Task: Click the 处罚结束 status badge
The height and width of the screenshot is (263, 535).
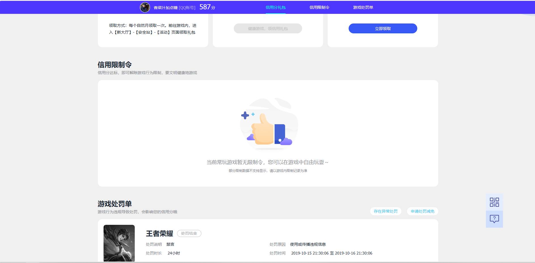Action: click(x=189, y=233)
